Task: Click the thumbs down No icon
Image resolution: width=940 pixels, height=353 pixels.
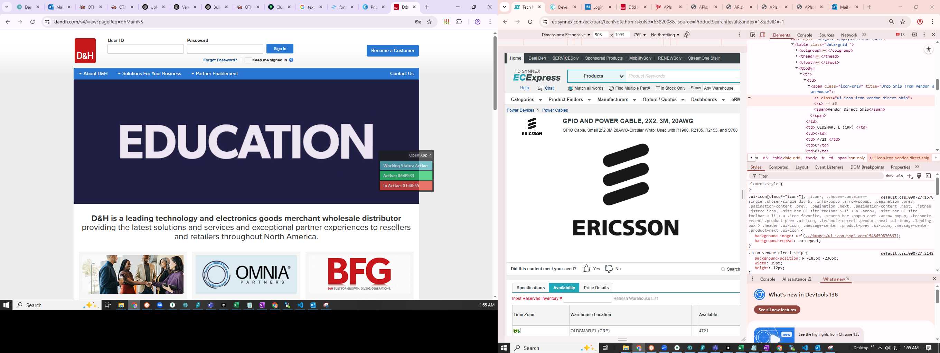Action: pyautogui.click(x=609, y=269)
